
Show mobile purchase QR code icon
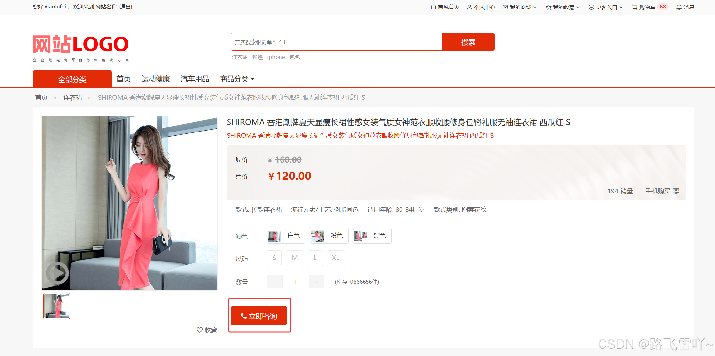[x=676, y=191]
